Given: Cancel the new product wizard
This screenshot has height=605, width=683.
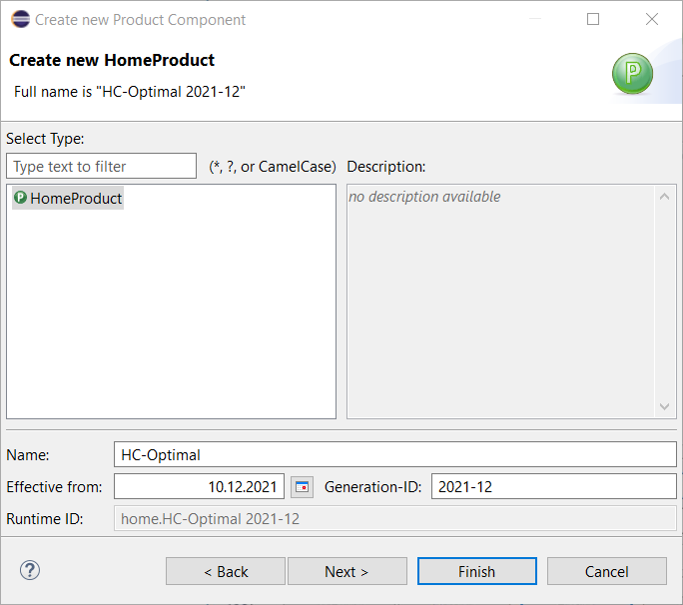Looking at the screenshot, I should pos(606,571).
